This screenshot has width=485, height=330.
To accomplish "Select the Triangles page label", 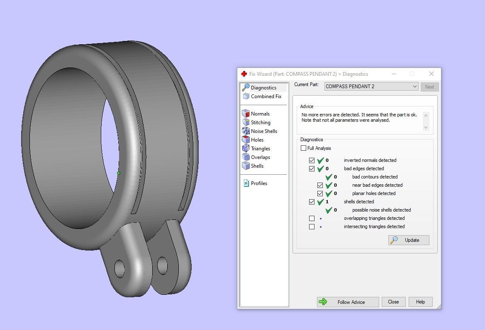I will 261,149.
